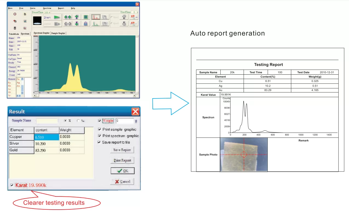Open the Spectrum menu
This screenshot has width=349, height=214.
tap(47, 8)
